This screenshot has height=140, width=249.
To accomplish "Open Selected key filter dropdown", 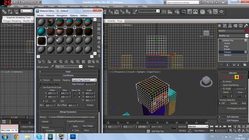I will (x=198, y=126).
